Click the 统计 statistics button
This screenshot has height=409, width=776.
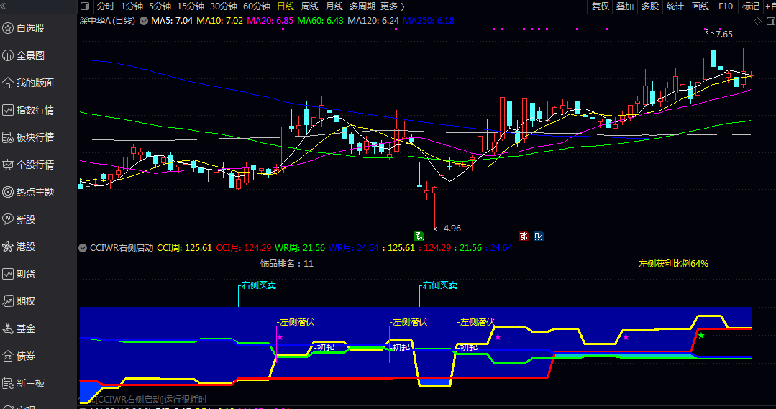pos(675,6)
